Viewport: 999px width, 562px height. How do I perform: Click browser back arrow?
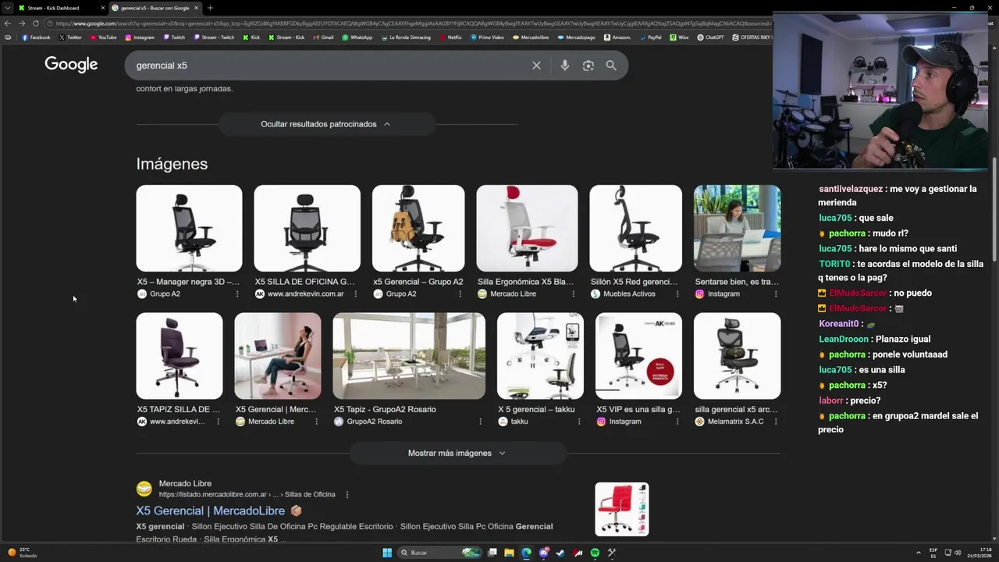click(x=8, y=23)
